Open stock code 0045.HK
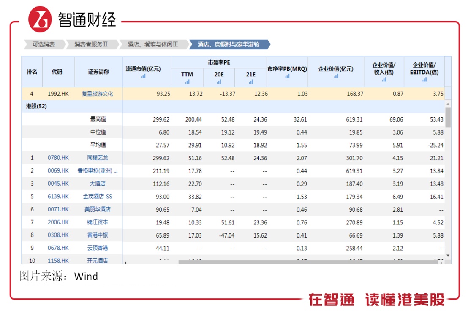The image size is (468, 319). click(x=58, y=184)
